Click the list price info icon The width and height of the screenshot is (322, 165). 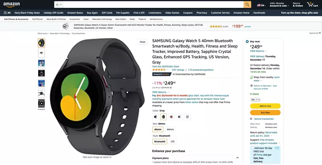(170, 88)
